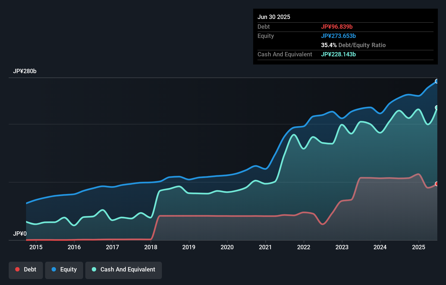This screenshot has width=446, height=285.
Task: Select the 2025 x-axis label
Action: (x=419, y=247)
